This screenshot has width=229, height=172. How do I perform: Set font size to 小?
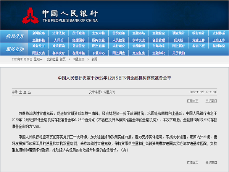[x=29, y=92]
